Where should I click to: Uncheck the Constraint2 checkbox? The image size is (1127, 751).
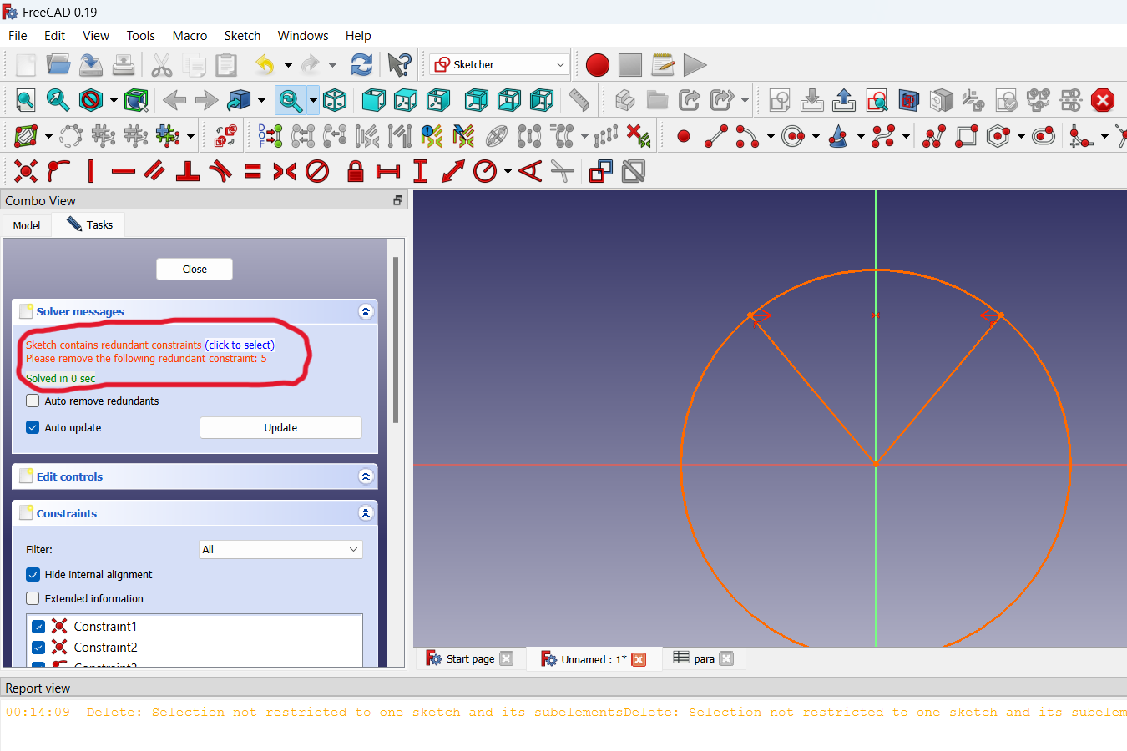click(38, 647)
